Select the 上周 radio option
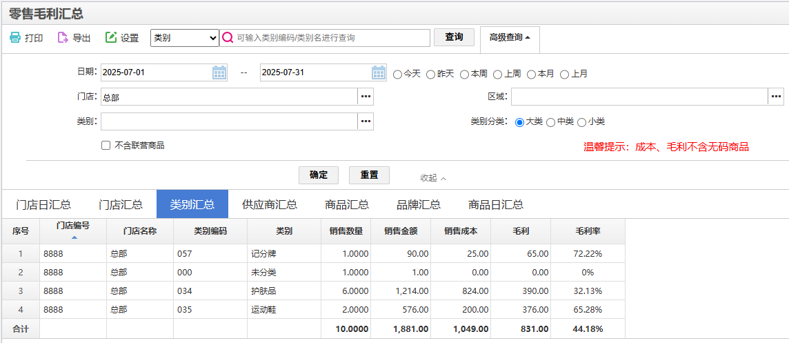 click(498, 75)
